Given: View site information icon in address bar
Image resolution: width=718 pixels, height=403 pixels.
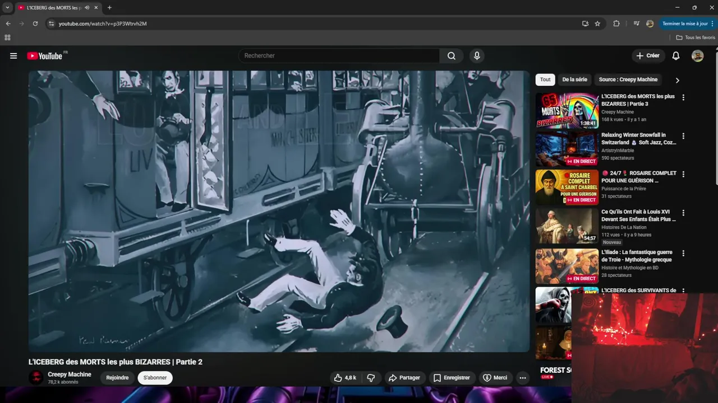Looking at the screenshot, I should [x=51, y=24].
